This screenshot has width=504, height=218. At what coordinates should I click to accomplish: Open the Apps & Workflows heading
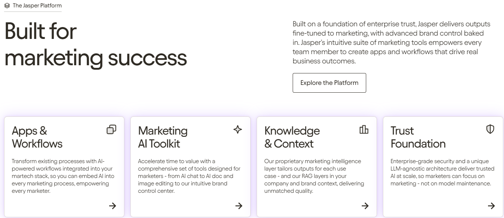(37, 137)
